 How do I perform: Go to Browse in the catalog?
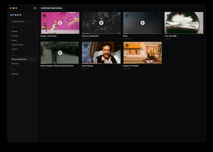23,31
